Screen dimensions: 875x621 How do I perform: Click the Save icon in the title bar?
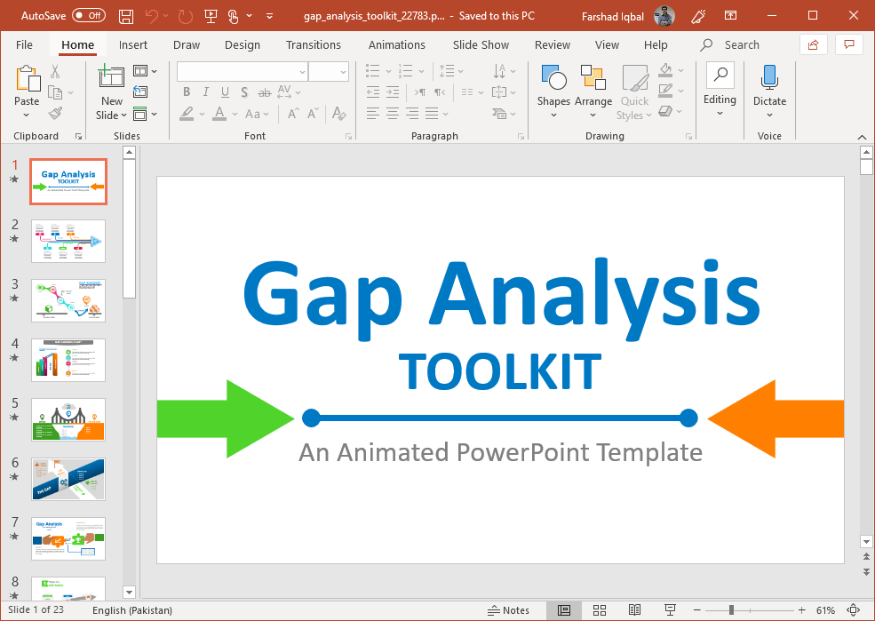(126, 16)
